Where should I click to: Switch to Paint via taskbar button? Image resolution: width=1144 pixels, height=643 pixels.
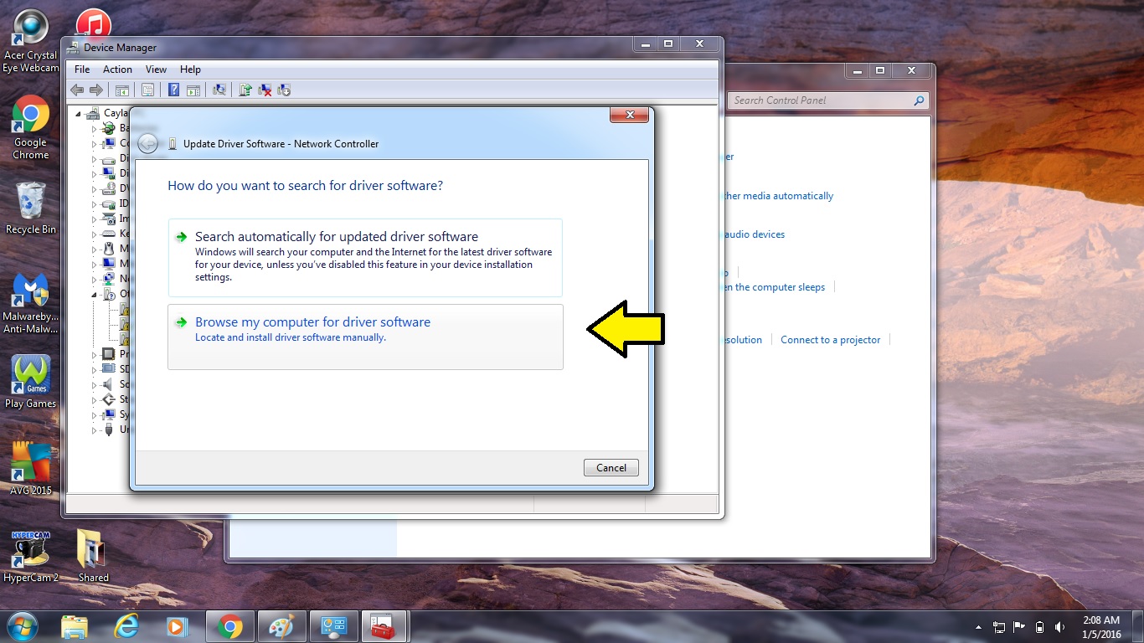(x=282, y=626)
